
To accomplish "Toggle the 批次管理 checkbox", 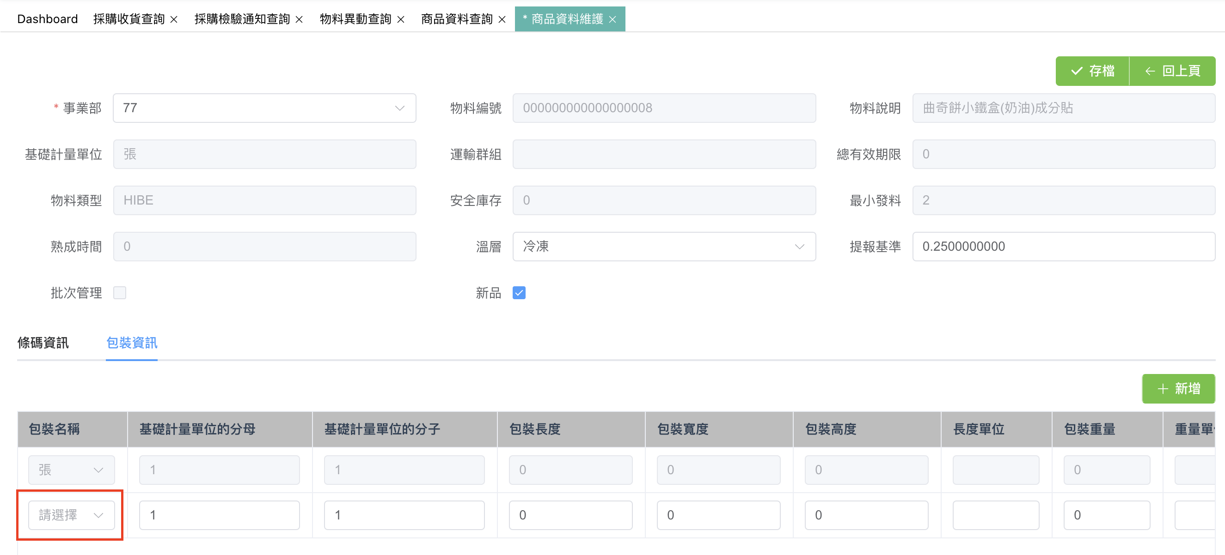I will click(120, 293).
